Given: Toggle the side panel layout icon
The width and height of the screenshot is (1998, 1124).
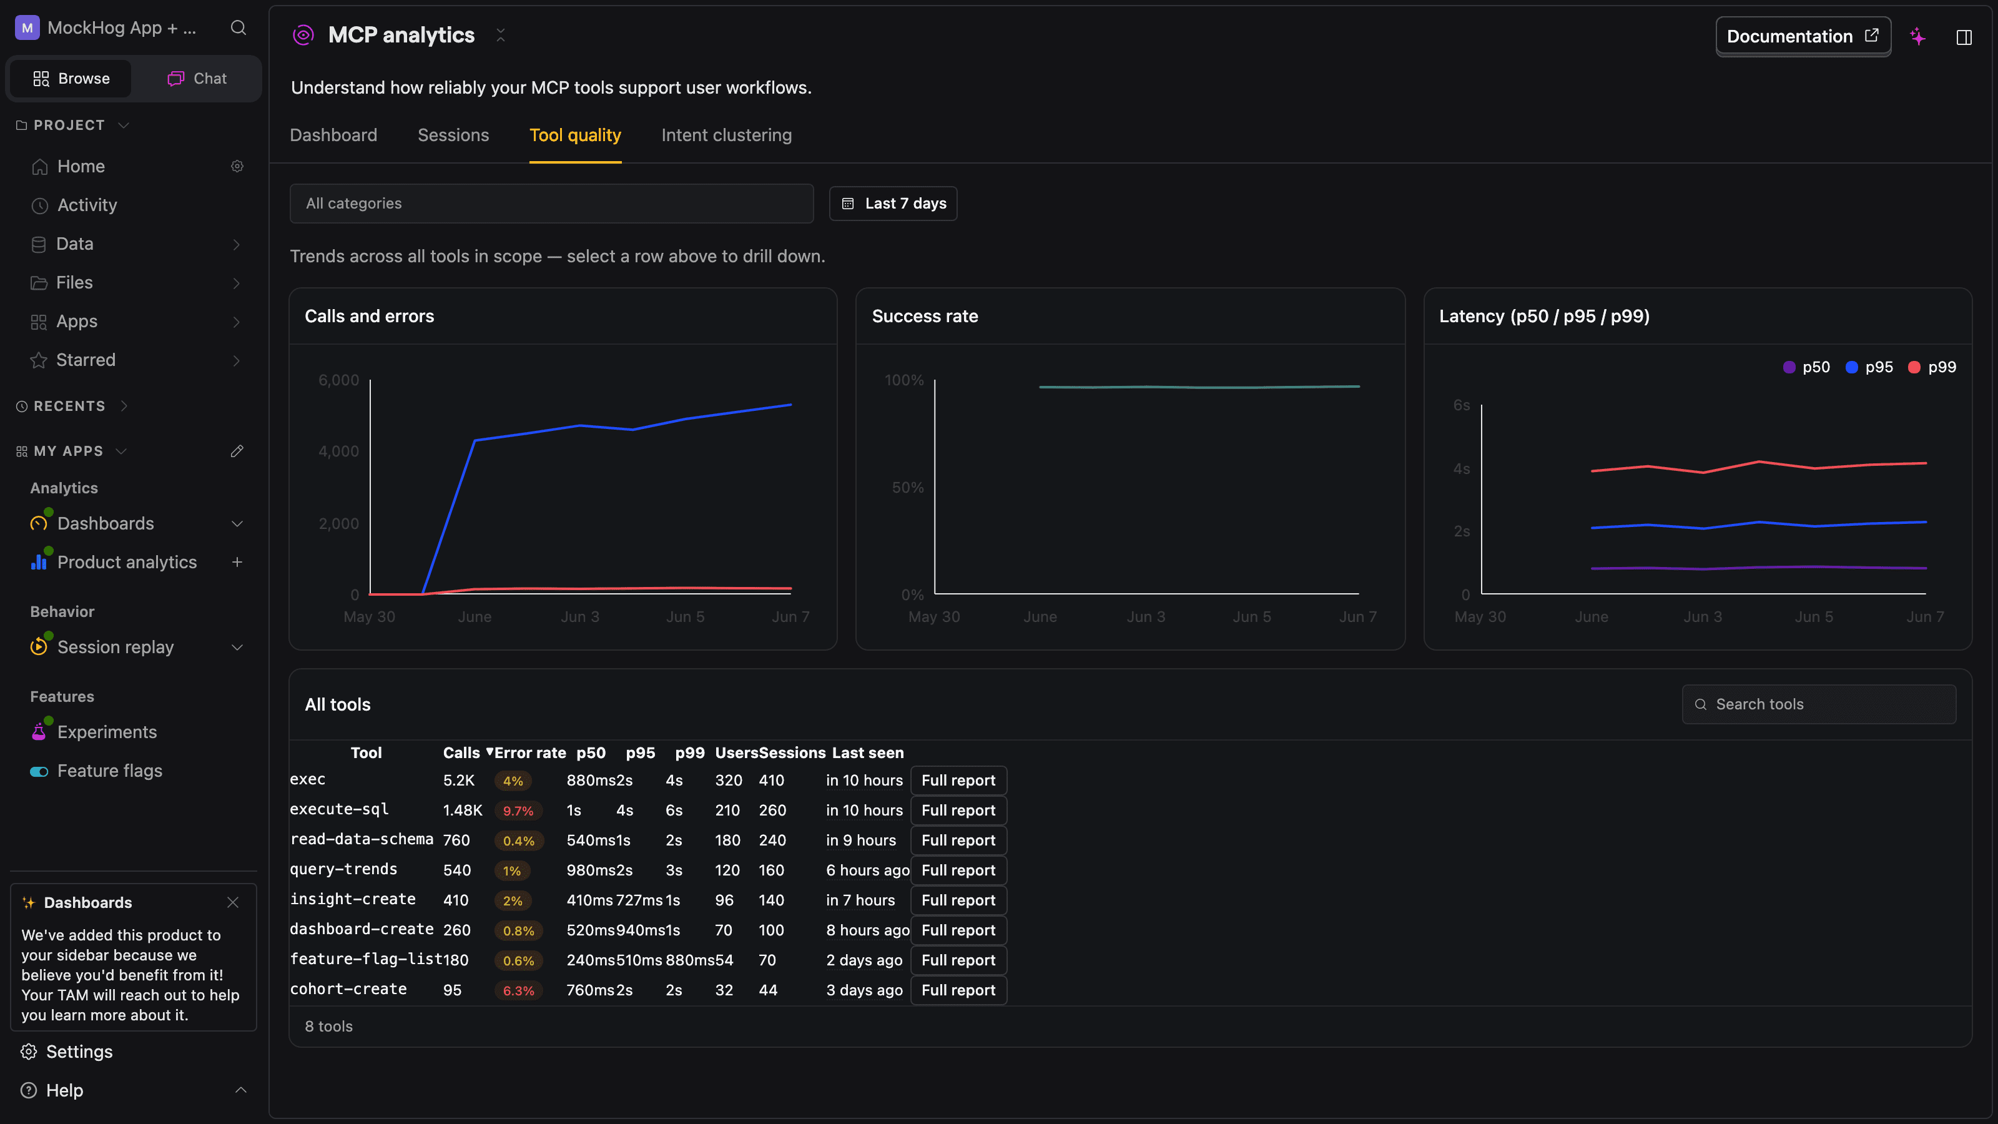Looking at the screenshot, I should pyautogui.click(x=1964, y=37).
